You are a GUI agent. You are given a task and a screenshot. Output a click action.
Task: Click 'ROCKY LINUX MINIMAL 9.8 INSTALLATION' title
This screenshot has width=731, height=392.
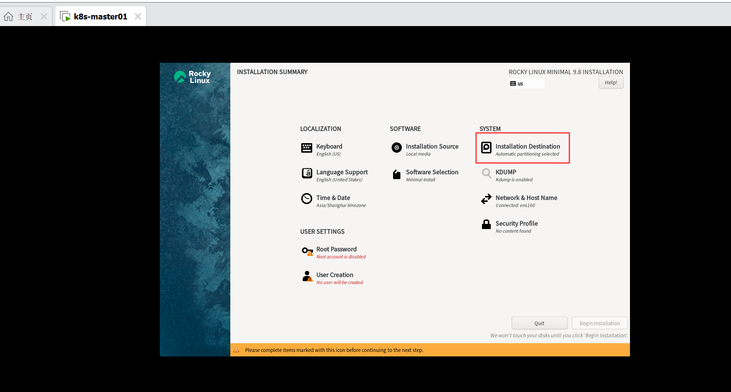coord(566,72)
